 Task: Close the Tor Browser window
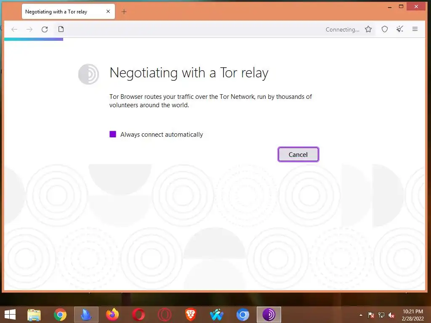coord(416,7)
